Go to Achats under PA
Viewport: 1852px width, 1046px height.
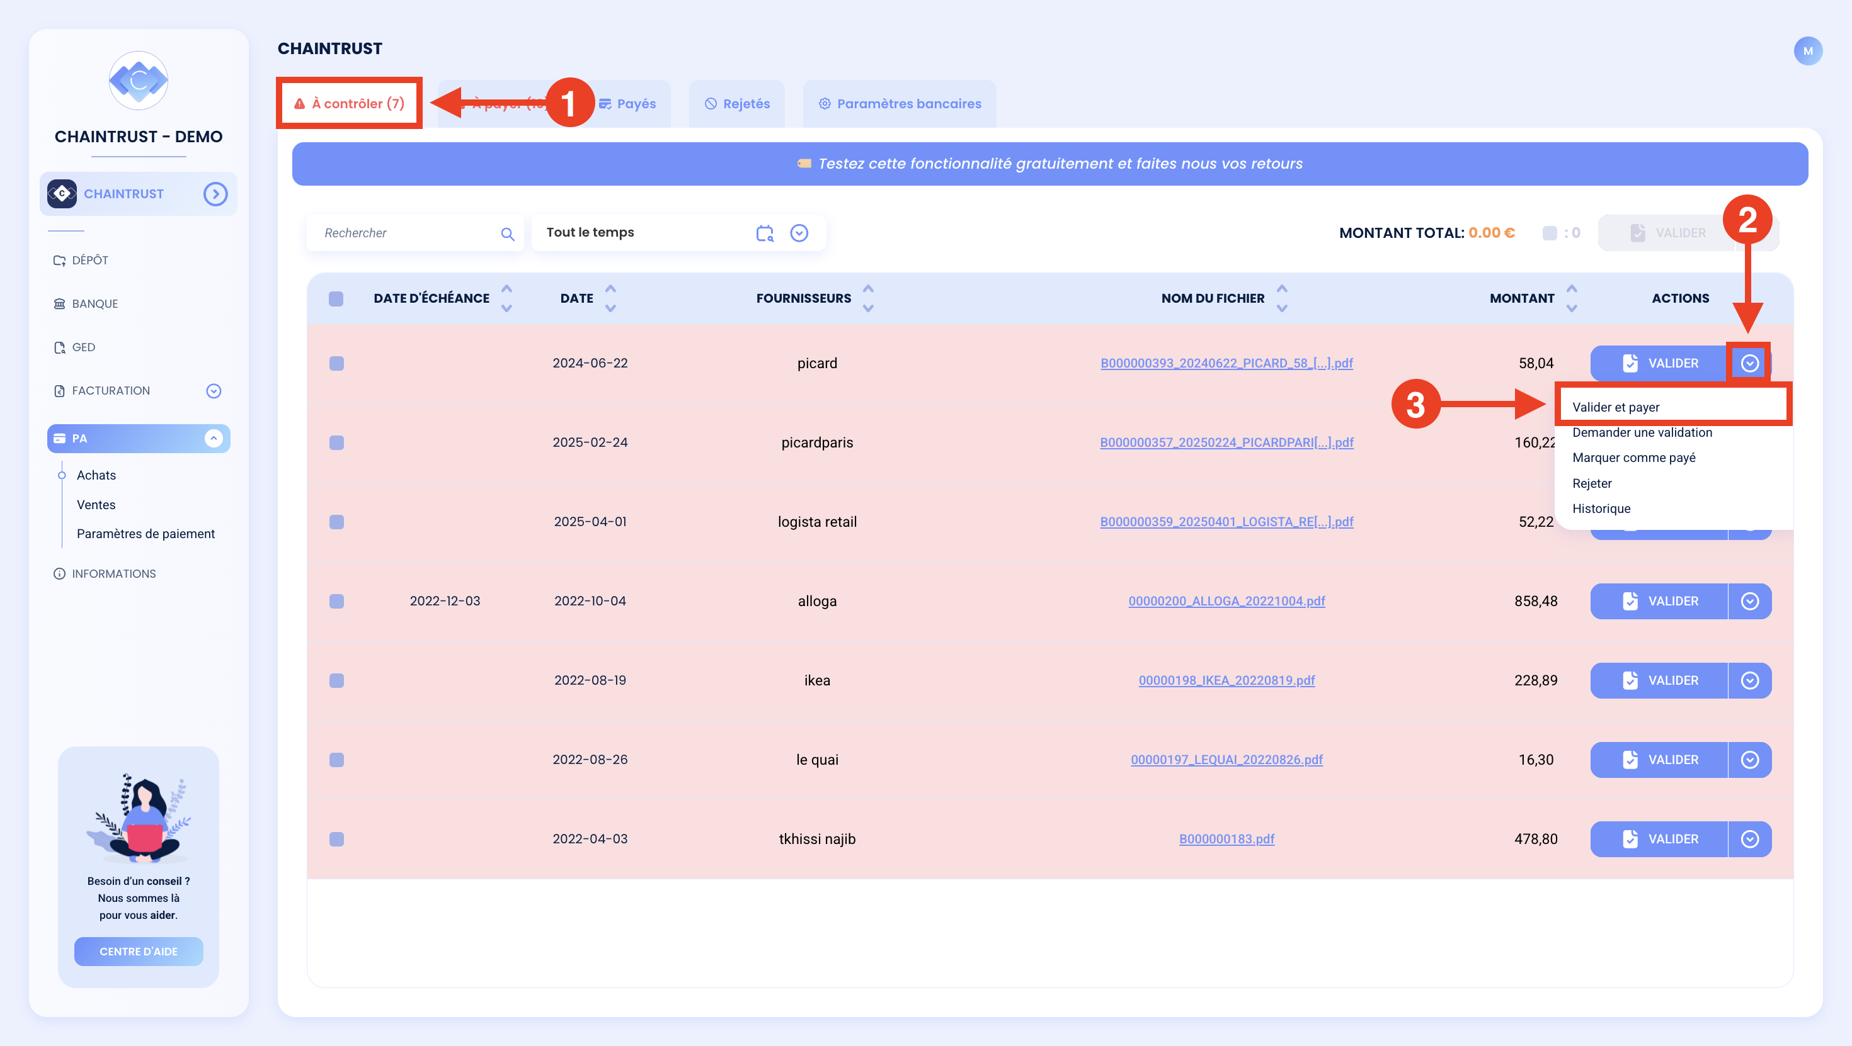(x=96, y=475)
